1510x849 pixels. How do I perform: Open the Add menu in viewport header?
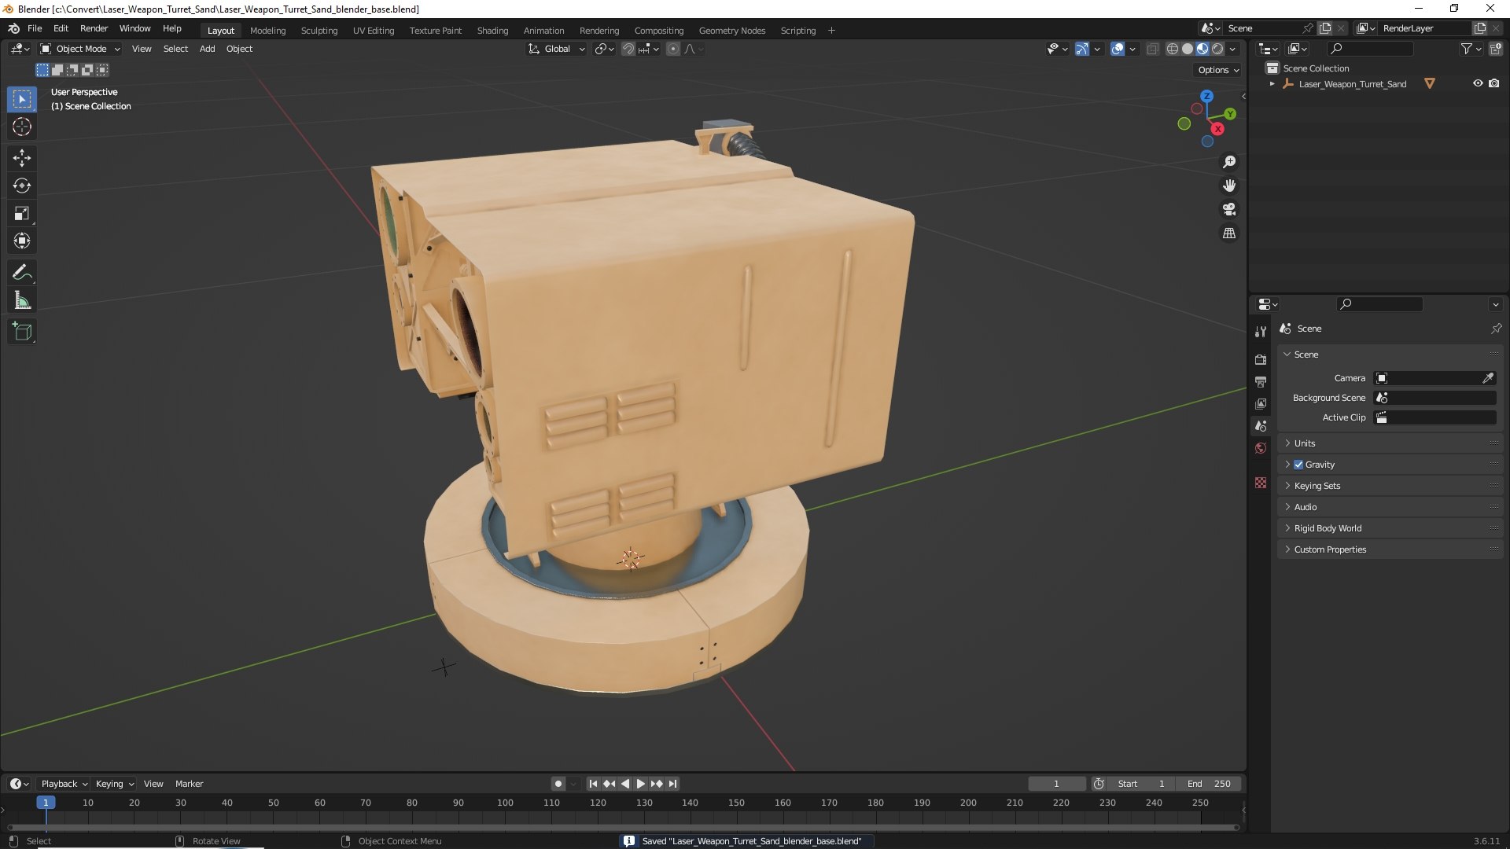(207, 49)
